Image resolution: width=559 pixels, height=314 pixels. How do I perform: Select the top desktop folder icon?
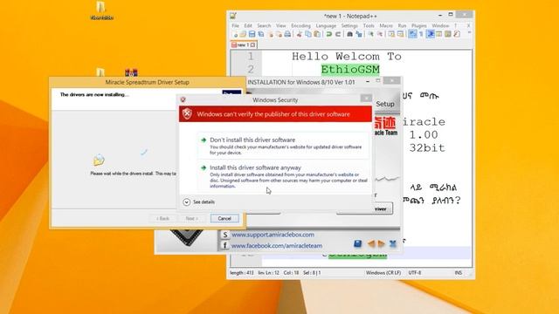pos(101,10)
